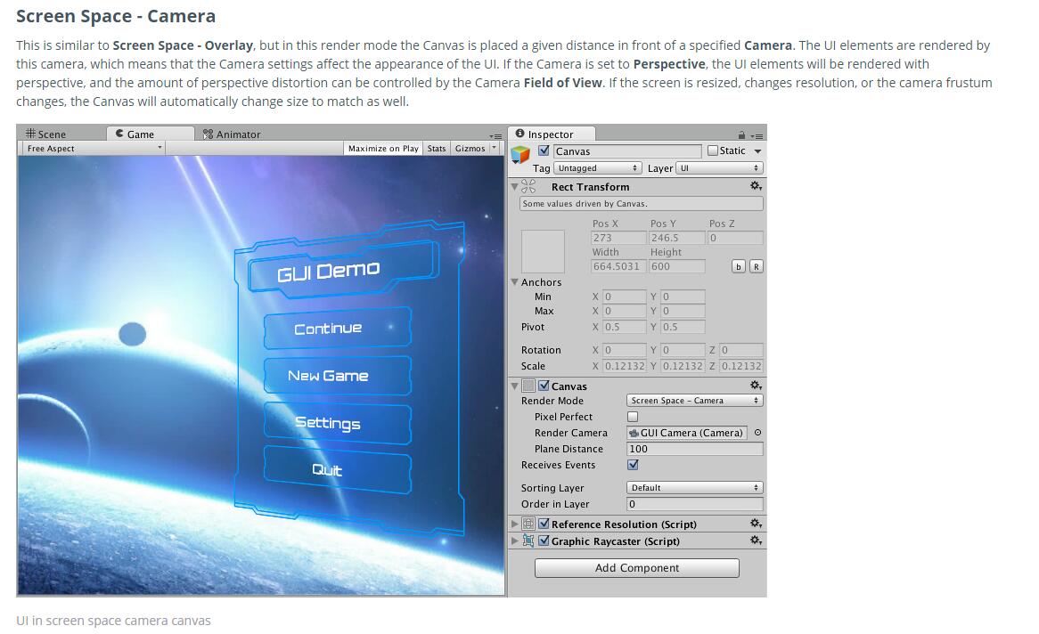1039x634 pixels.
Task: Click the Order in Layer field
Action: [694, 504]
